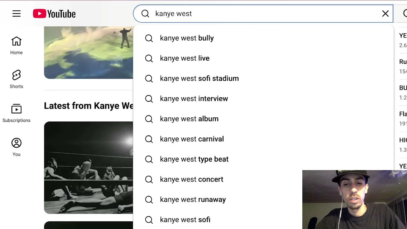407x229 pixels.
Task: Click the magnifier icon in search bar
Action: pyautogui.click(x=145, y=14)
